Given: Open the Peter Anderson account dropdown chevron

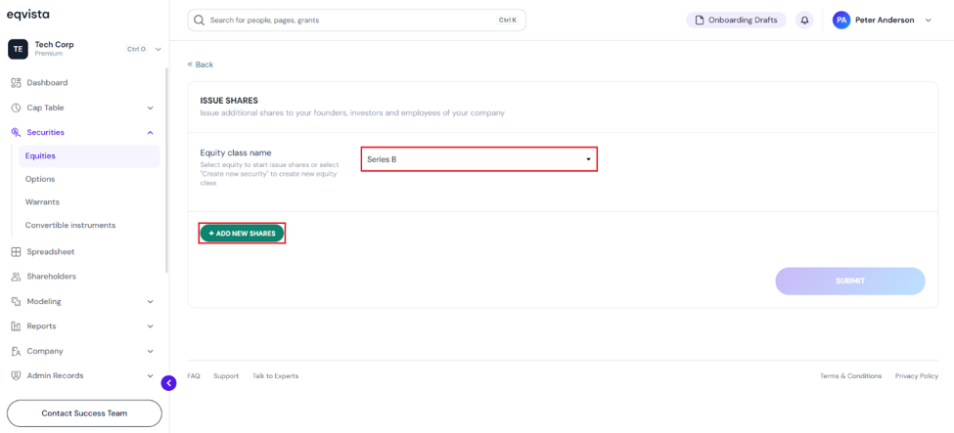Looking at the screenshot, I should [x=928, y=21].
